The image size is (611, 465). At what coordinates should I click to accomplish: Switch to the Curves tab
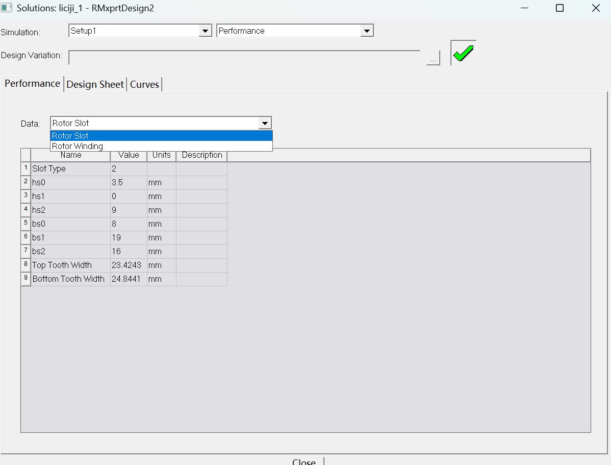point(144,84)
